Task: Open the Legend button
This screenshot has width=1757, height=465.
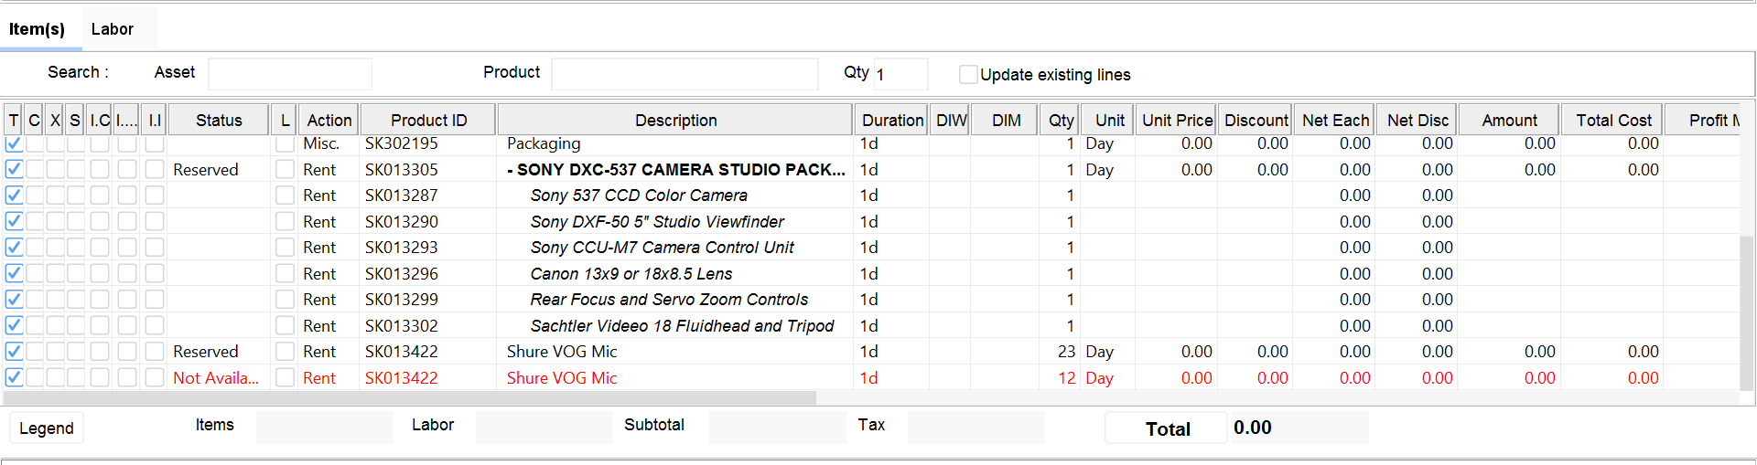Action: (46, 428)
